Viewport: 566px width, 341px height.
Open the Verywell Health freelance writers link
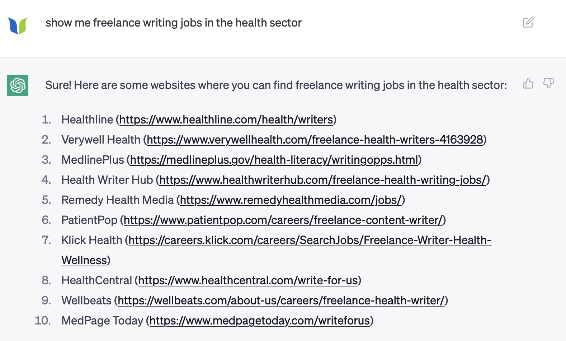click(x=315, y=140)
